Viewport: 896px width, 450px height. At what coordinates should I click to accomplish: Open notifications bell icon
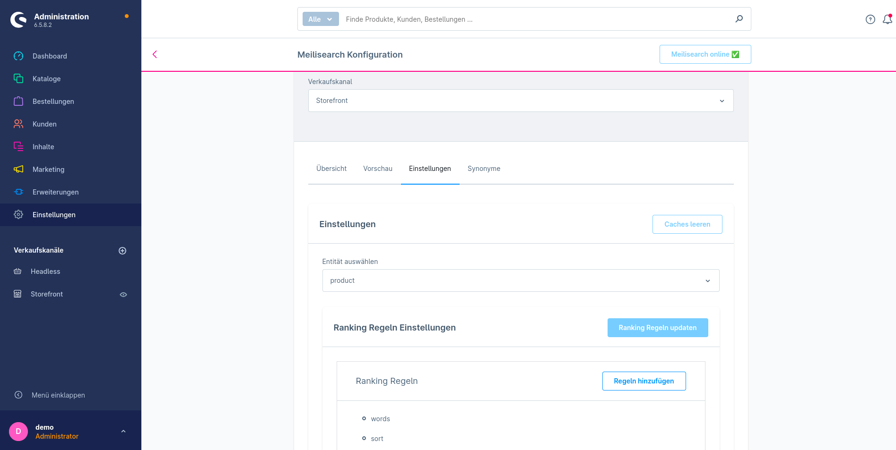click(887, 19)
